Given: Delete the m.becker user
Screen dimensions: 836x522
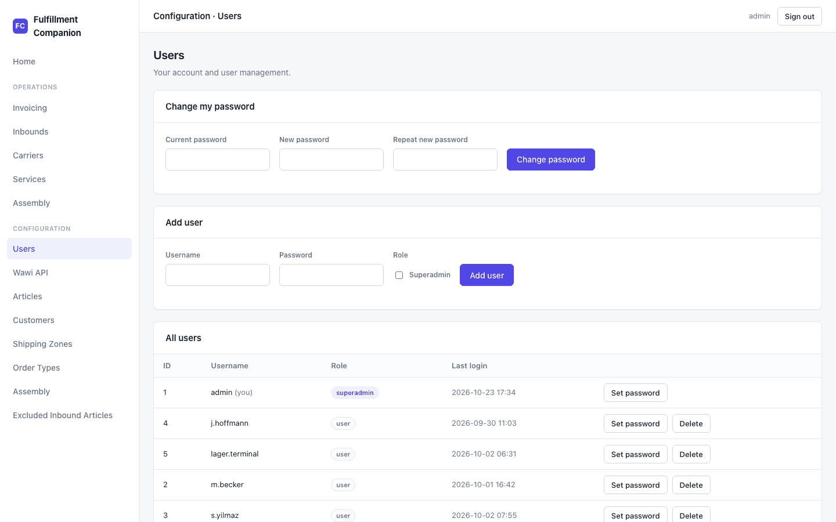Looking at the screenshot, I should point(691,485).
